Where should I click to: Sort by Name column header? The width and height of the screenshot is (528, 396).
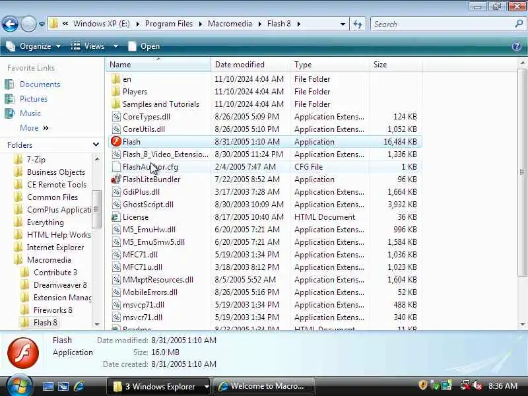[158, 64]
